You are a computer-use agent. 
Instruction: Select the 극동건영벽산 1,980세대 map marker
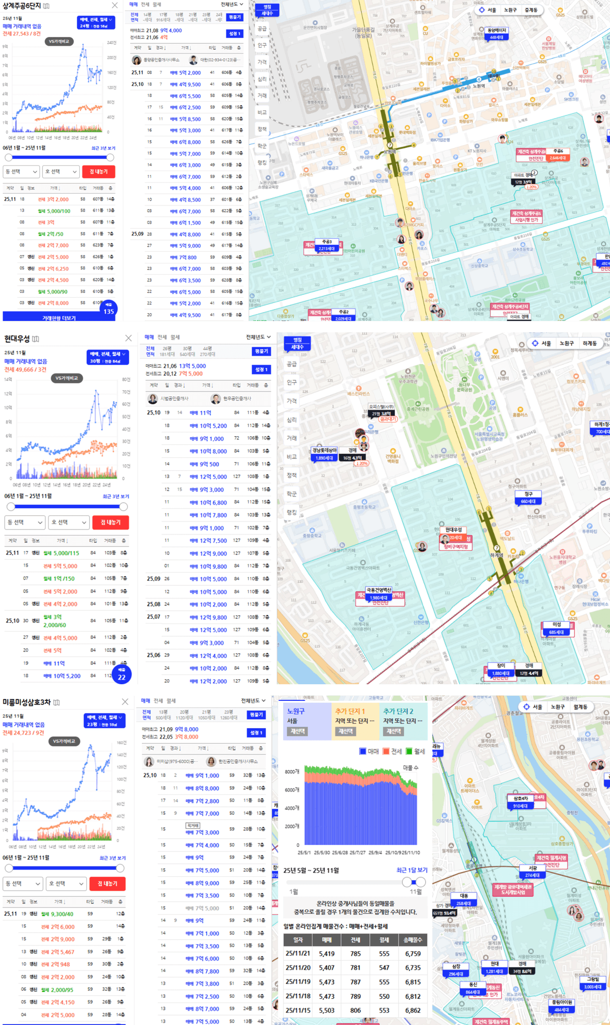click(x=379, y=594)
